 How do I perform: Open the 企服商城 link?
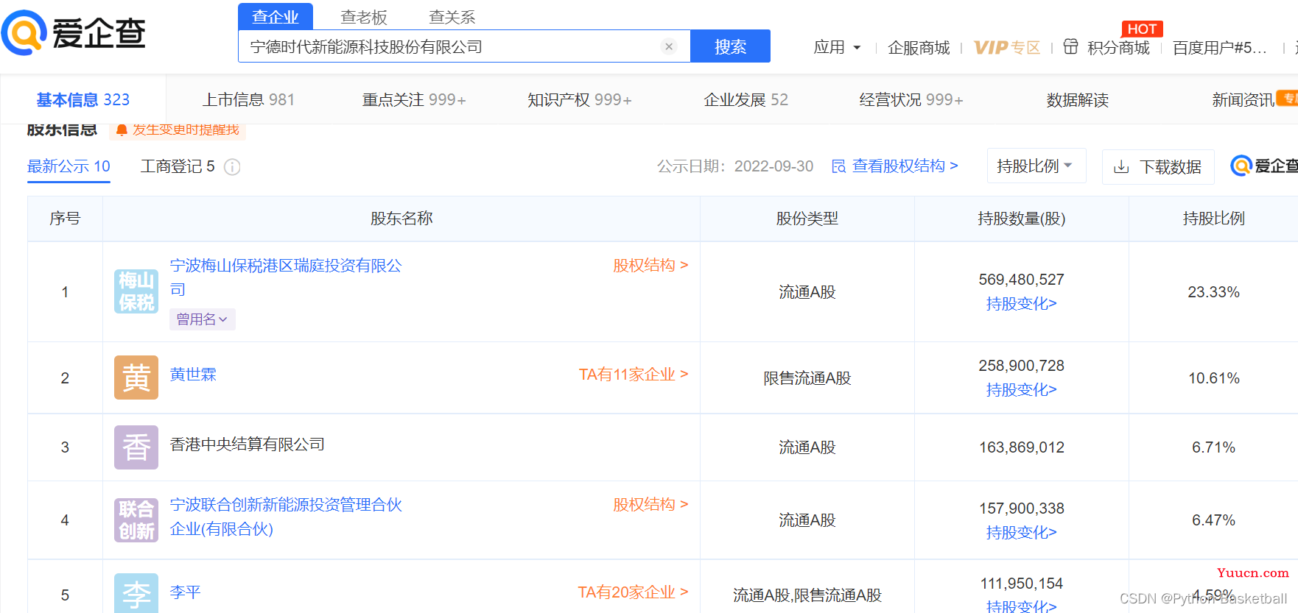point(919,48)
